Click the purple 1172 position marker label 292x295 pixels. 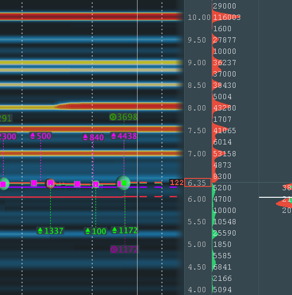[124, 250]
